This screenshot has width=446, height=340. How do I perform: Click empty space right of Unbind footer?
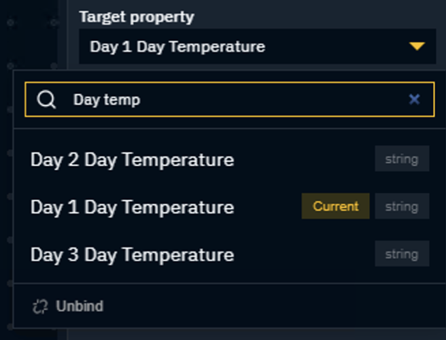point(273,306)
